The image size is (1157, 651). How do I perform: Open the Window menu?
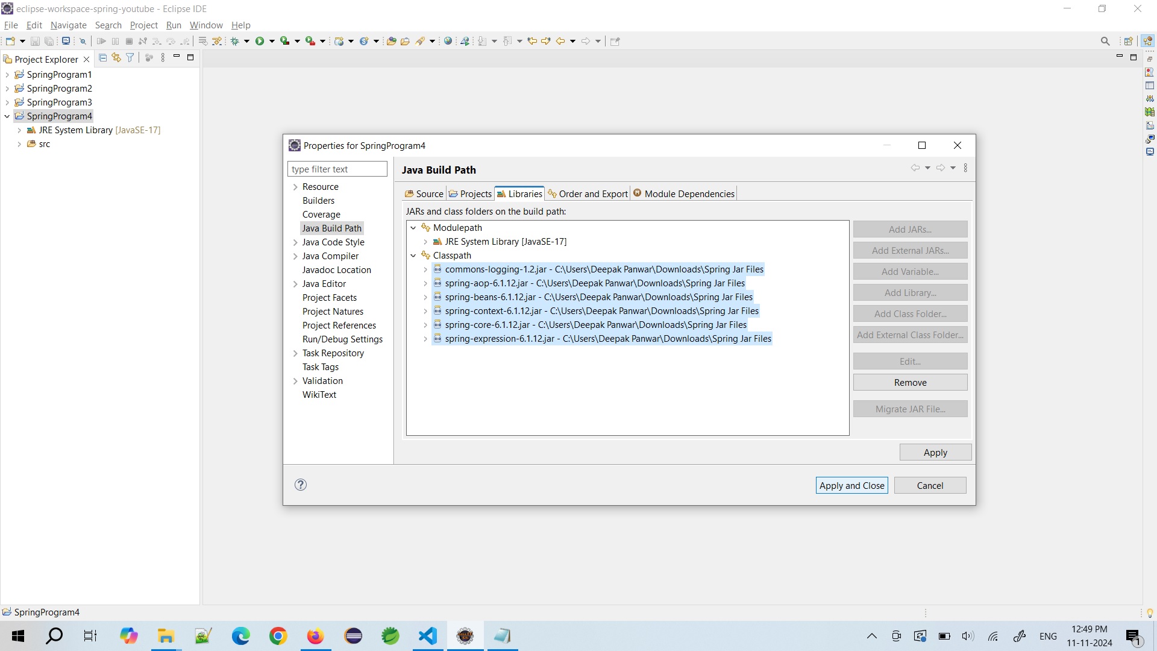(x=206, y=25)
